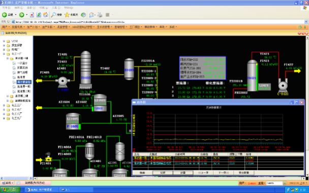Select the 化工八厂 tree folder

[x=17, y=114]
